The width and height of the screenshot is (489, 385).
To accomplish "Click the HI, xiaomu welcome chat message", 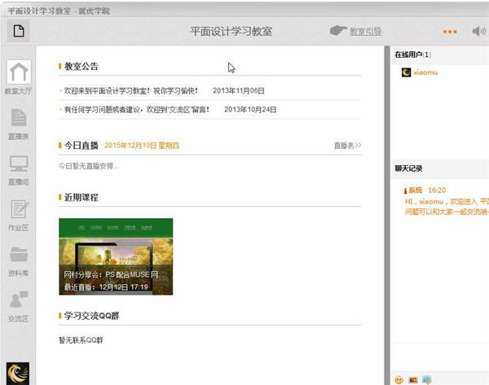I will pos(447,207).
